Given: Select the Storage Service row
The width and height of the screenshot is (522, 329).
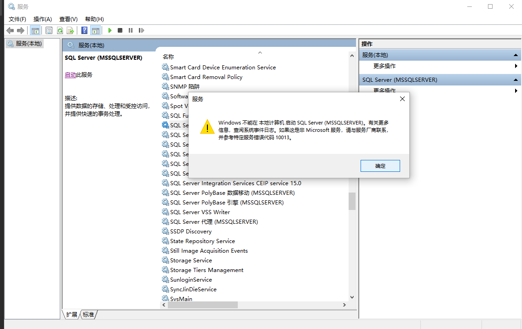Looking at the screenshot, I should (x=187, y=260).
